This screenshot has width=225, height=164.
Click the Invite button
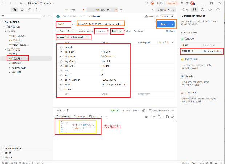click(160, 3)
